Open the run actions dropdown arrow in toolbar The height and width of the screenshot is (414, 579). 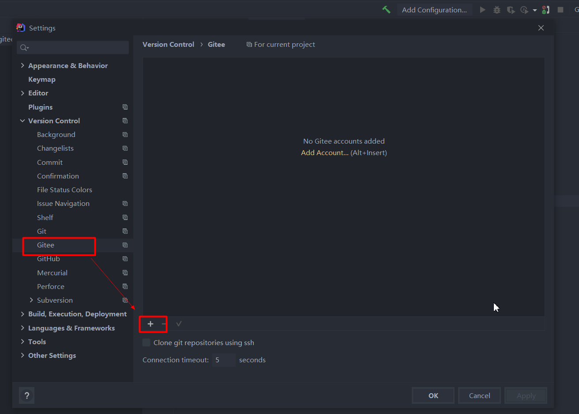click(x=535, y=10)
